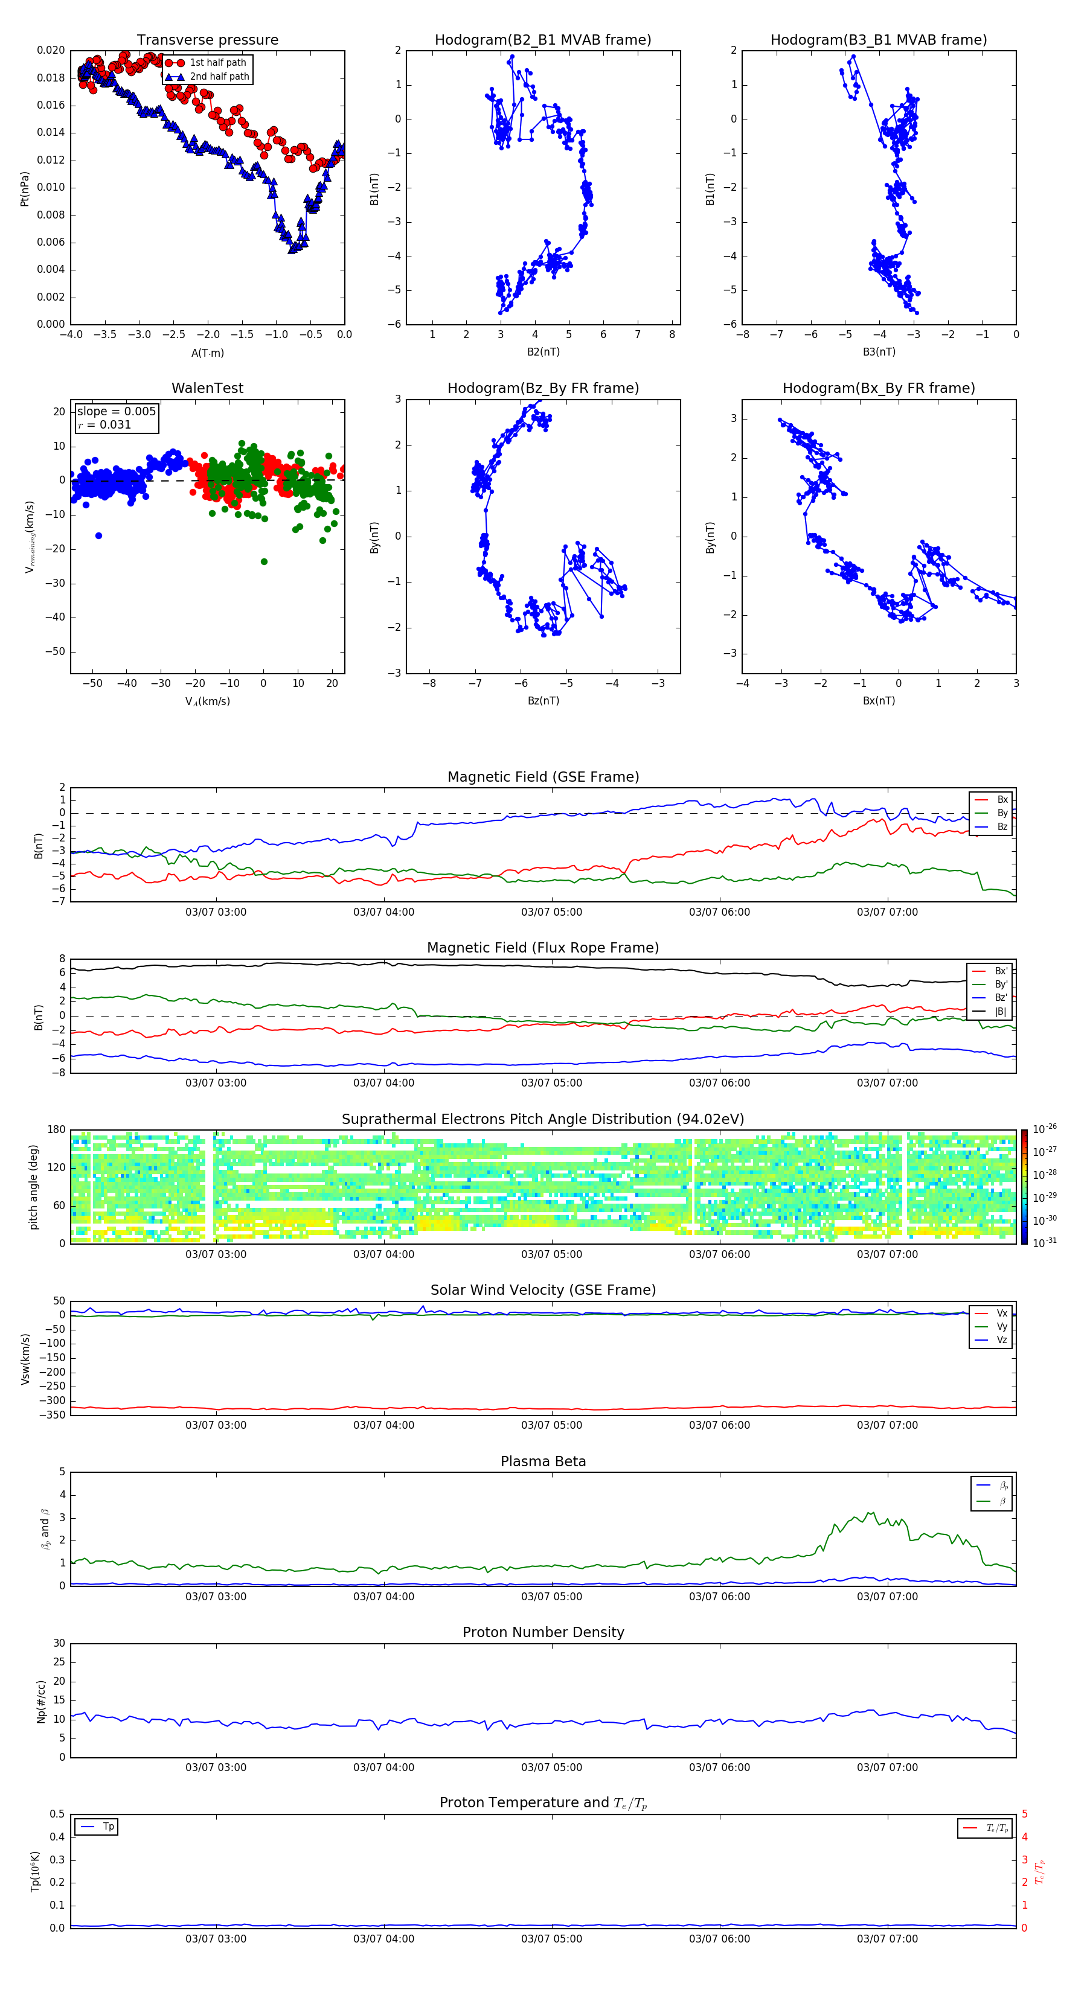The image size is (1087, 1992).
Task: Click the 'Vsw(km/s)' axis label
Action: [x=25, y=1359]
